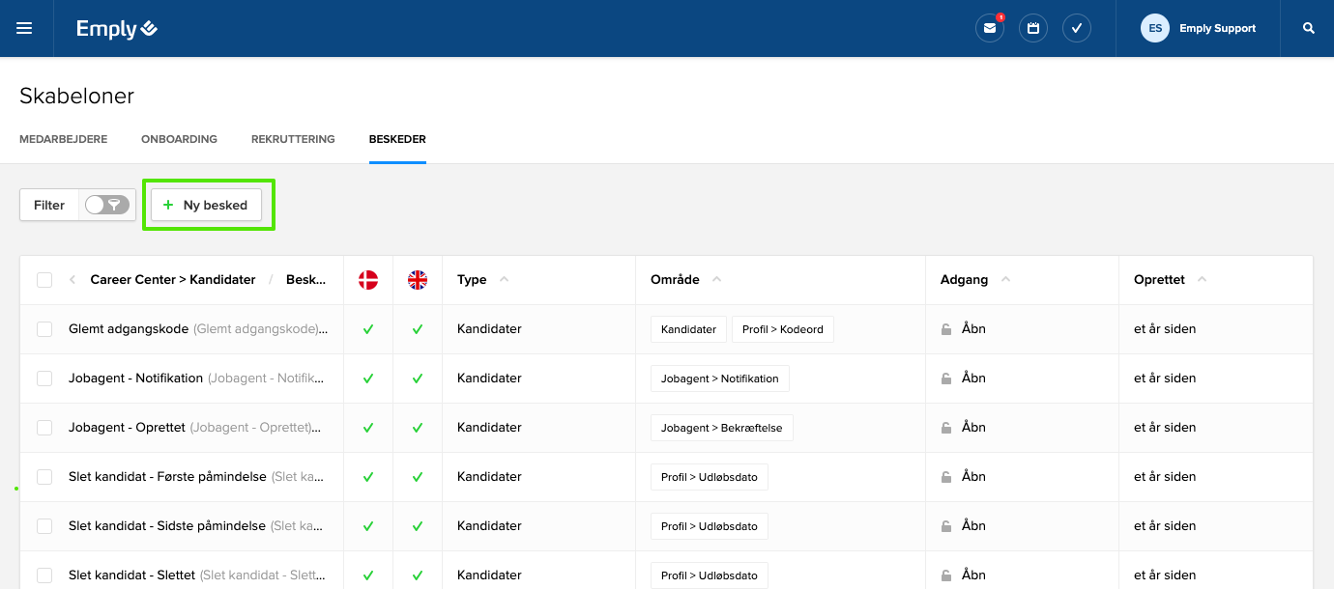Switch to the Onboarding tab

[x=179, y=139]
